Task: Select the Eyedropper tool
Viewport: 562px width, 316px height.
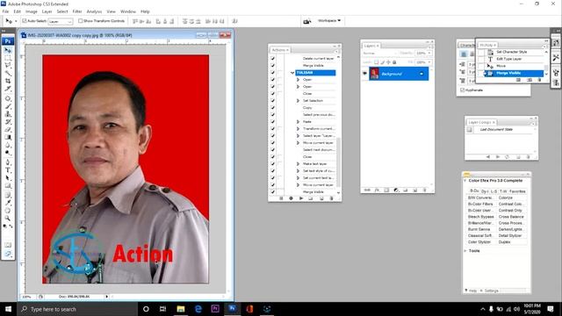Action: [8, 203]
